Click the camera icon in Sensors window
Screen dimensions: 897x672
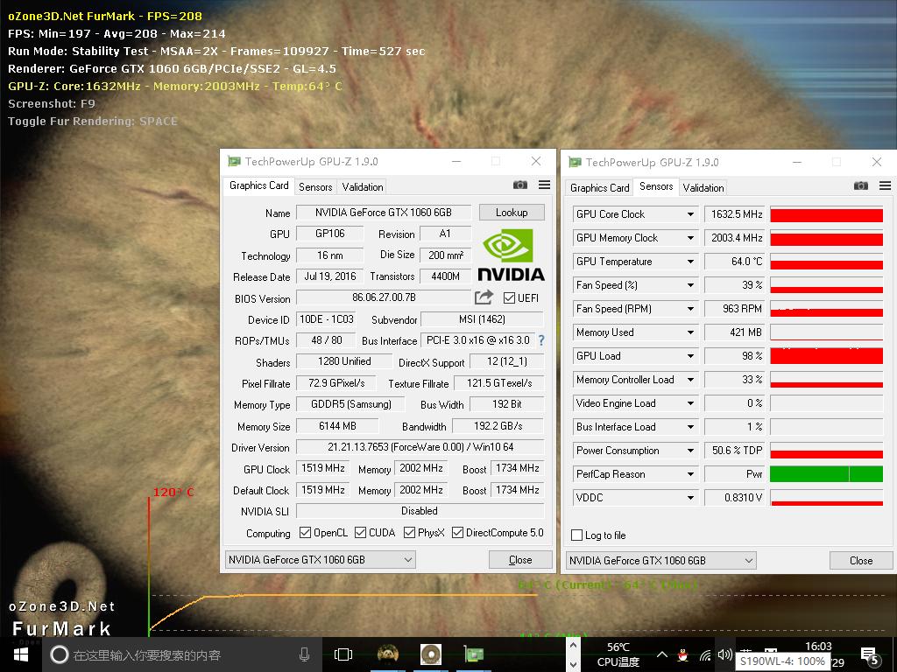861,185
